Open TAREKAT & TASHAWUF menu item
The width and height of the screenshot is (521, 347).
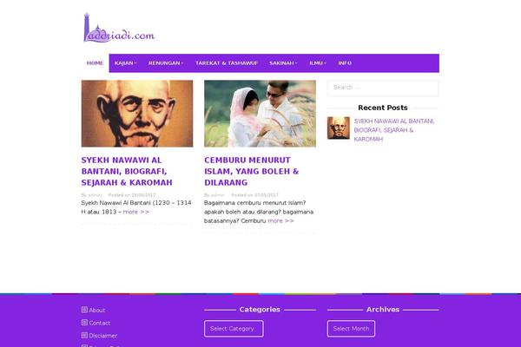point(227,63)
